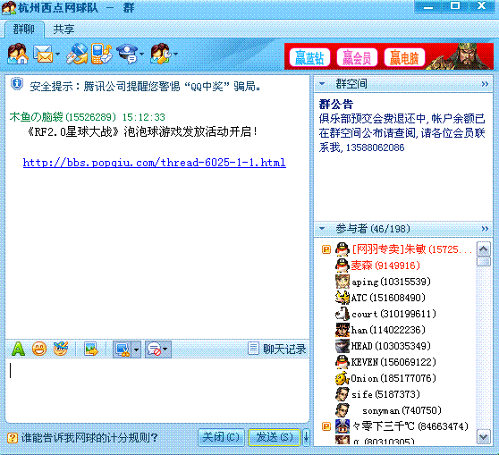Select member HEAD (103035349)
The width and height of the screenshot is (499, 455).
tap(383, 346)
